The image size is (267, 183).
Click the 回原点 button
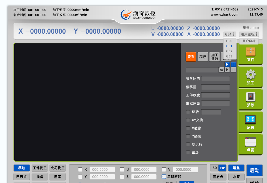pyautogui.click(x=22, y=177)
